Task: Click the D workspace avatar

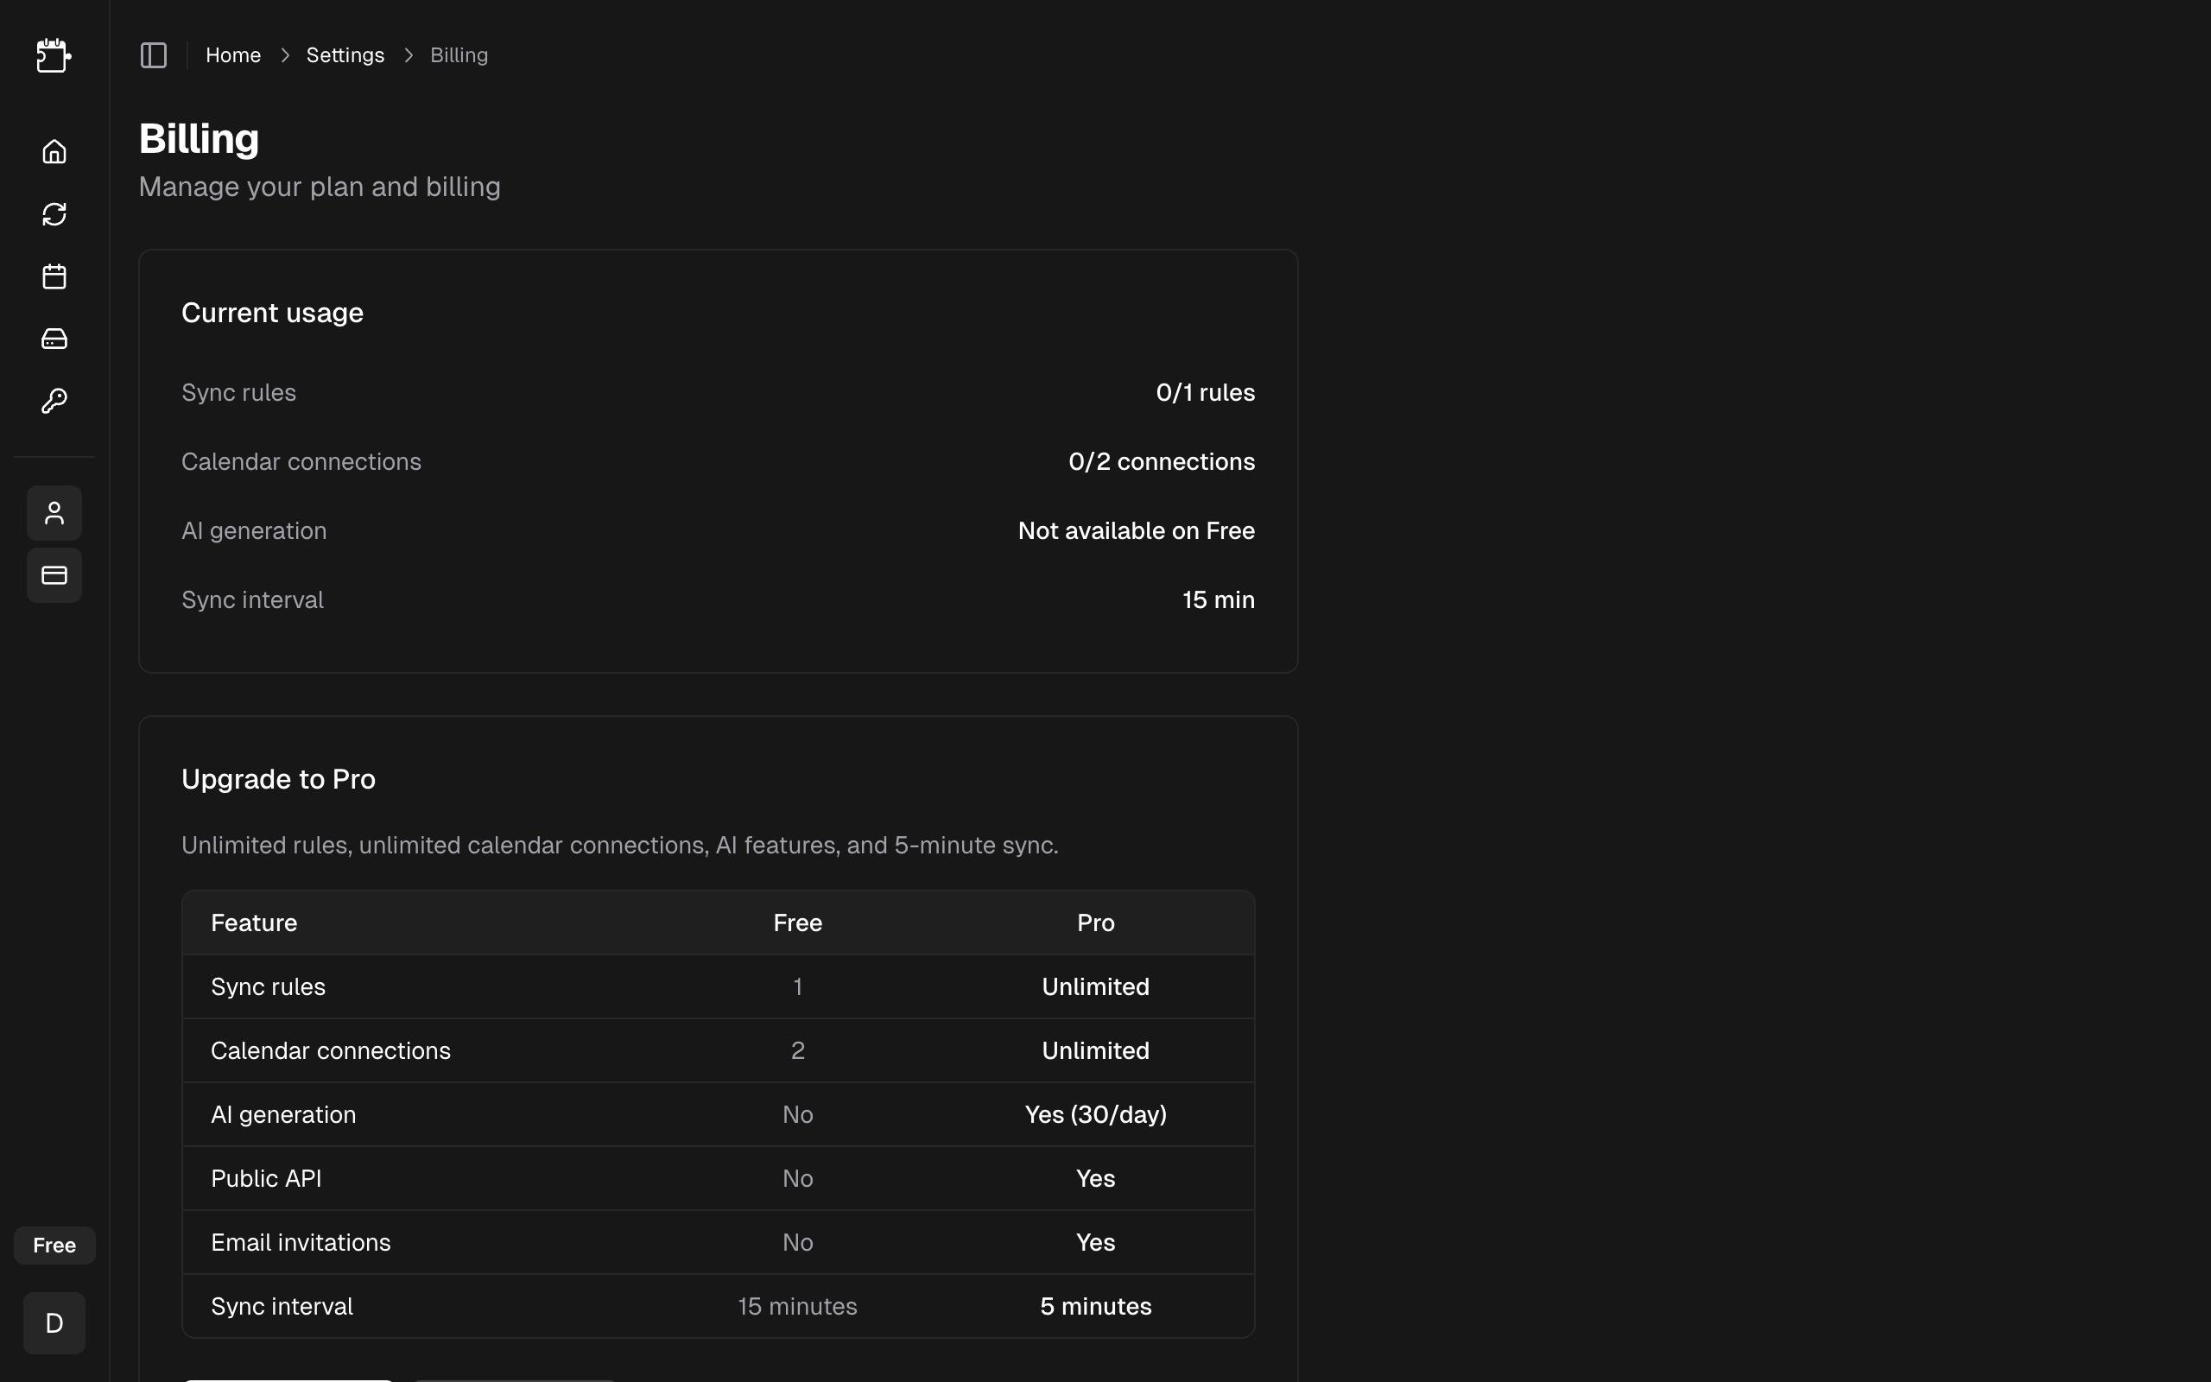Action: (x=53, y=1322)
